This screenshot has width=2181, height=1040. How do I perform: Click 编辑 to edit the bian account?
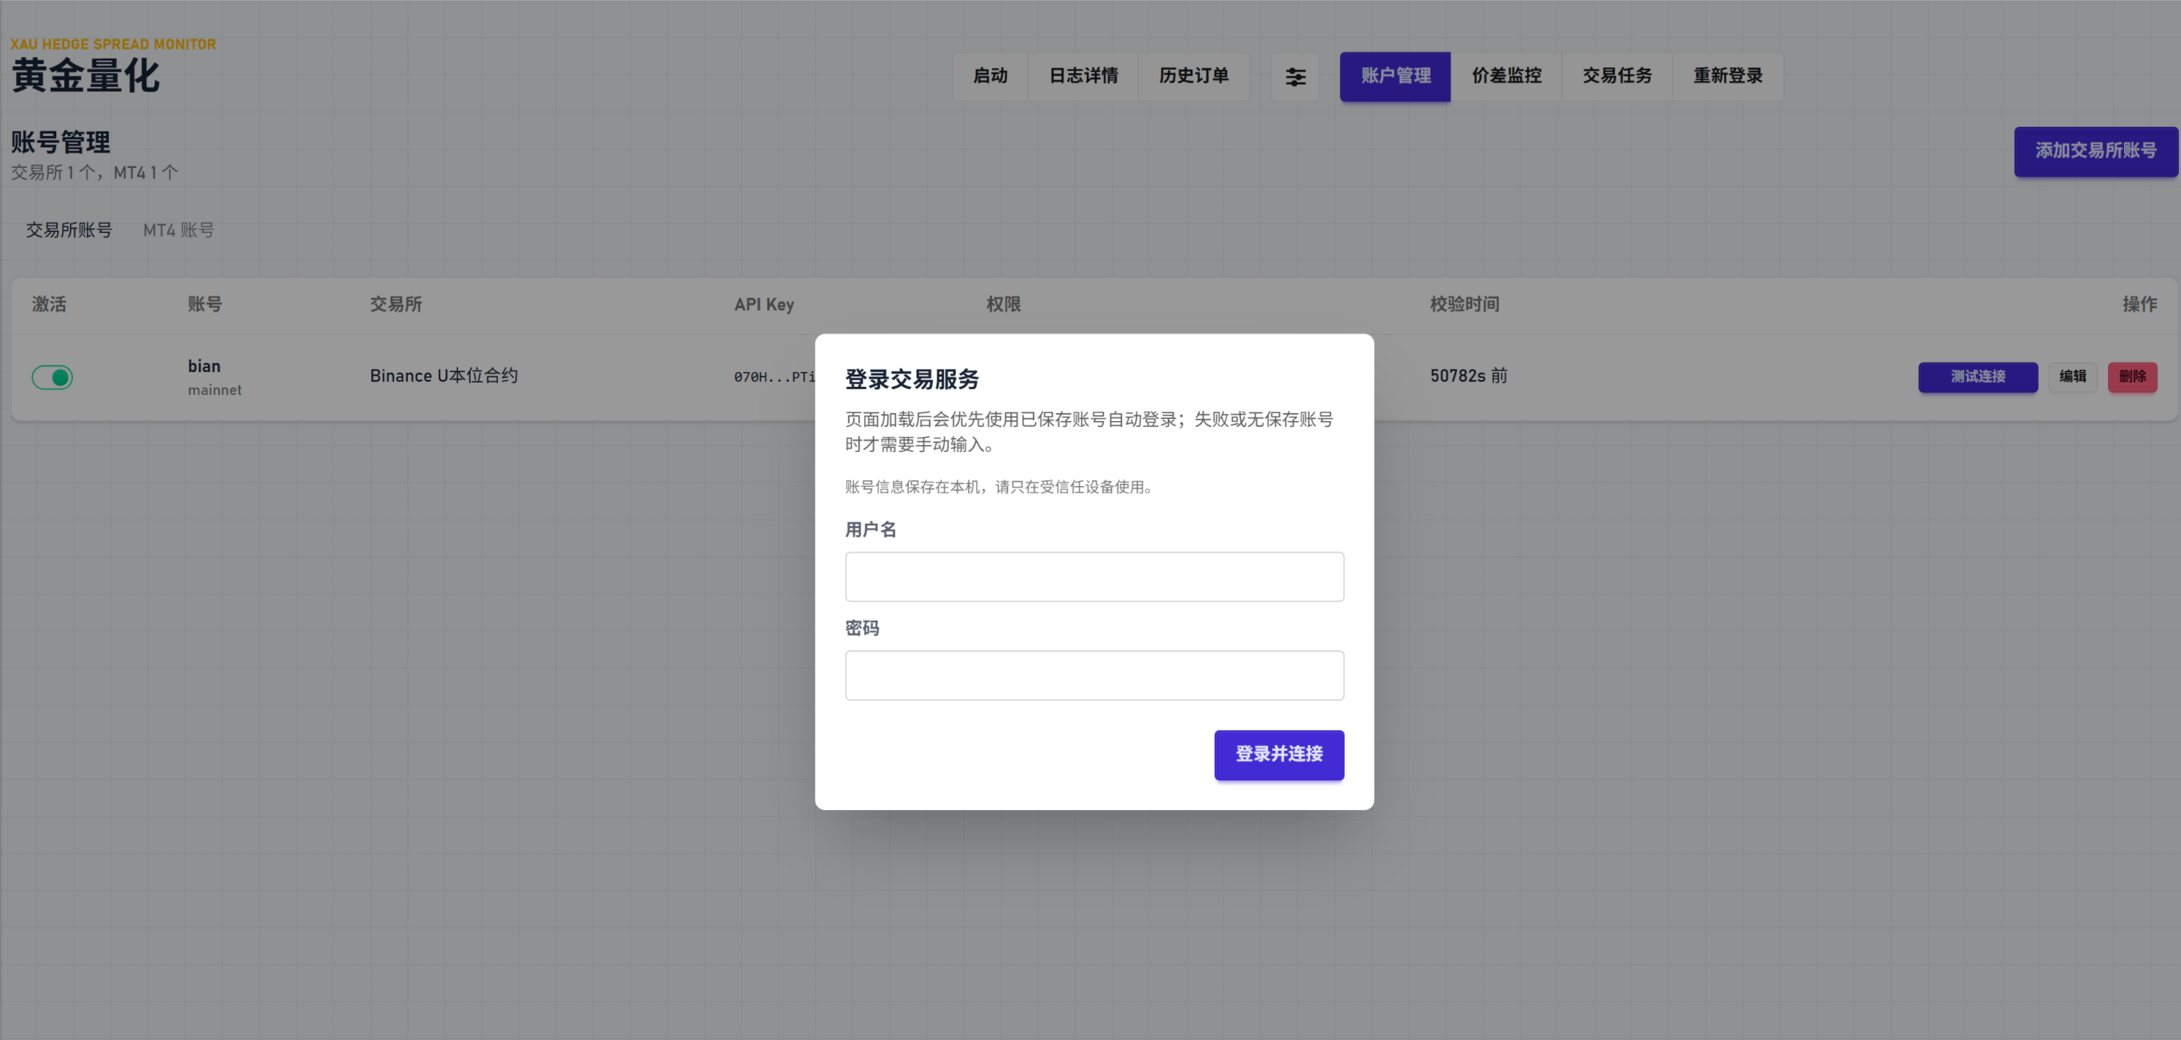pyautogui.click(x=2073, y=377)
